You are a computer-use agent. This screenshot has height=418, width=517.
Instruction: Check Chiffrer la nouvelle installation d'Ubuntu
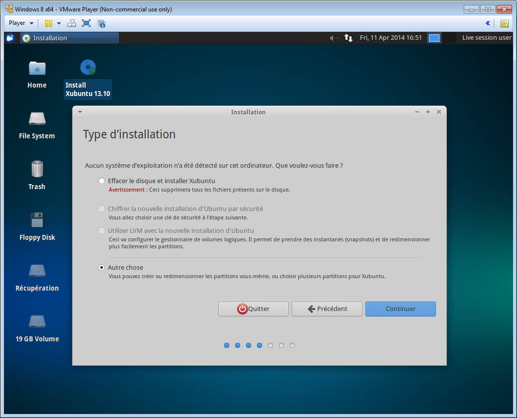coord(101,209)
